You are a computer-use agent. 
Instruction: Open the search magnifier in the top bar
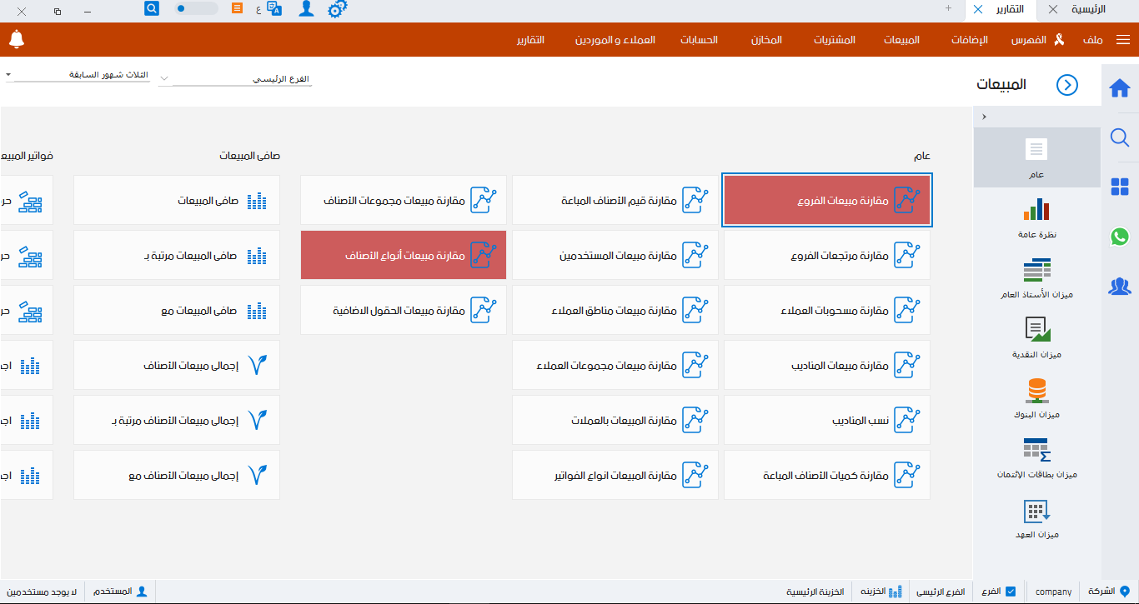coord(151,10)
